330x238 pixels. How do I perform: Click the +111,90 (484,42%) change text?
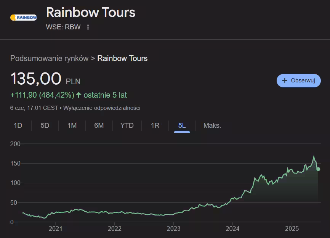42,95
